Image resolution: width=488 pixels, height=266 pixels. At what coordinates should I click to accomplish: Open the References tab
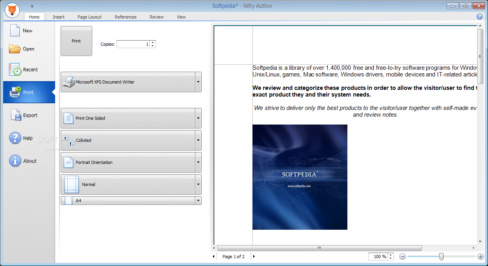(x=126, y=17)
